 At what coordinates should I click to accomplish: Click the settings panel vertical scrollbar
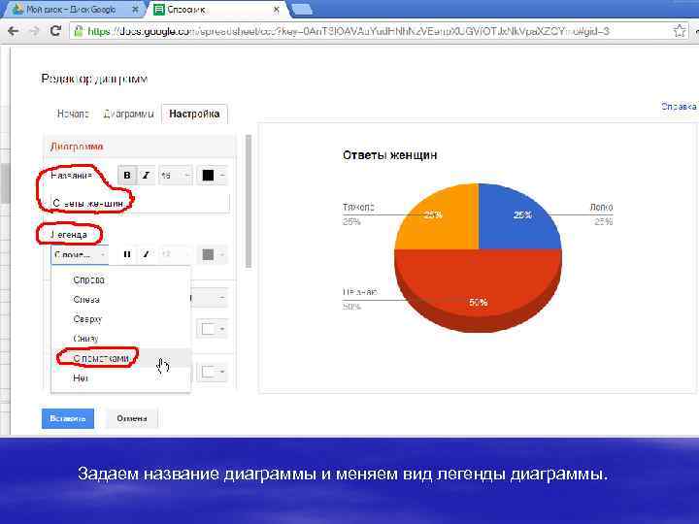pos(249,202)
